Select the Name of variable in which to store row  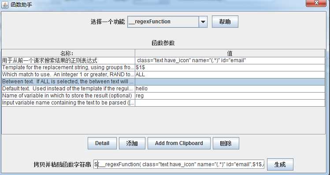[68, 96]
